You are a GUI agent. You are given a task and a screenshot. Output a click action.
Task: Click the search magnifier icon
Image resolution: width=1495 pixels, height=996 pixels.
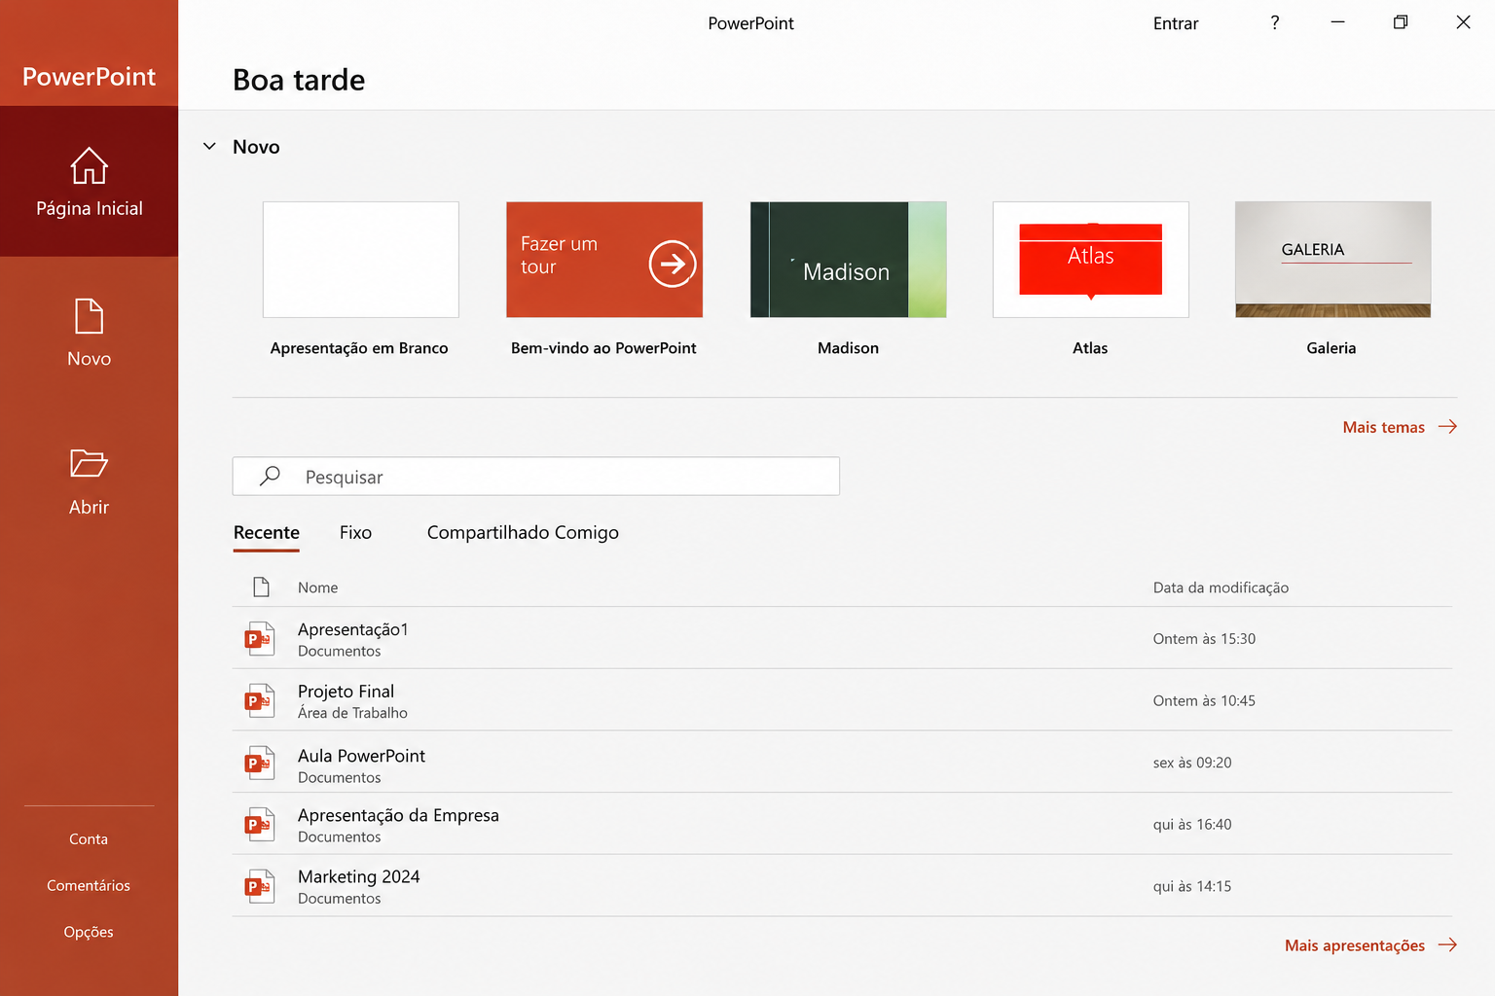(x=270, y=476)
